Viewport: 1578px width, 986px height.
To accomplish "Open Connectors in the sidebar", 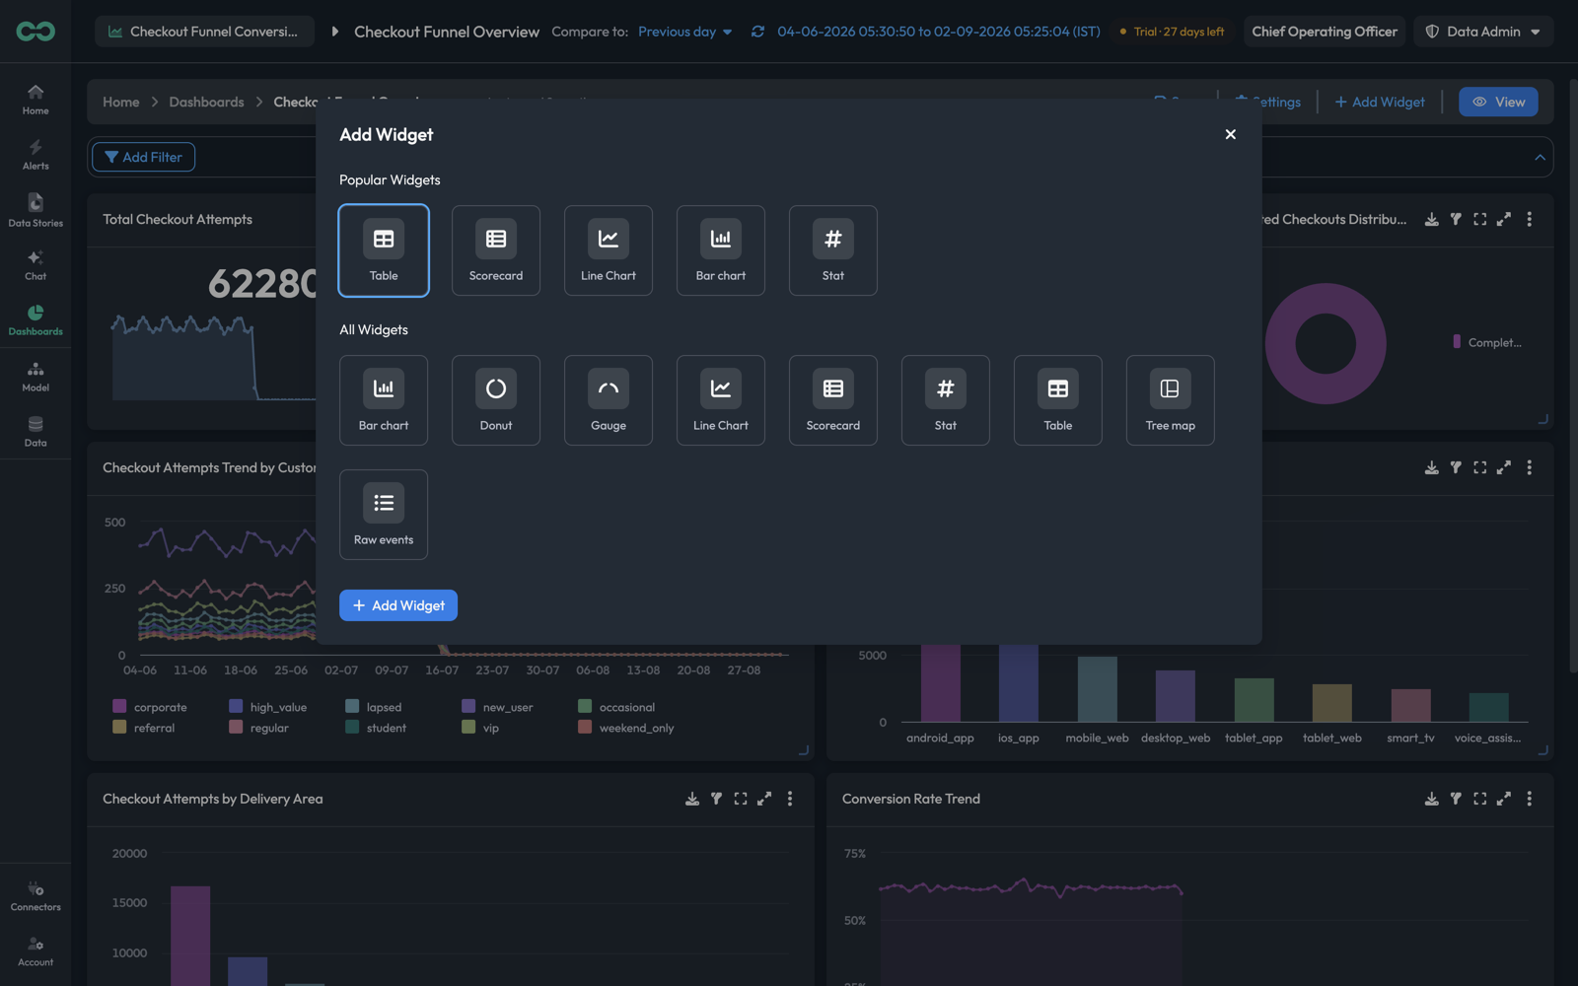I will (36, 896).
